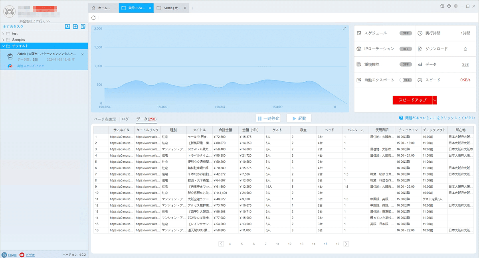Close the Airbnb | 大 tab
The width and height of the screenshot is (479, 258).
[185, 8]
